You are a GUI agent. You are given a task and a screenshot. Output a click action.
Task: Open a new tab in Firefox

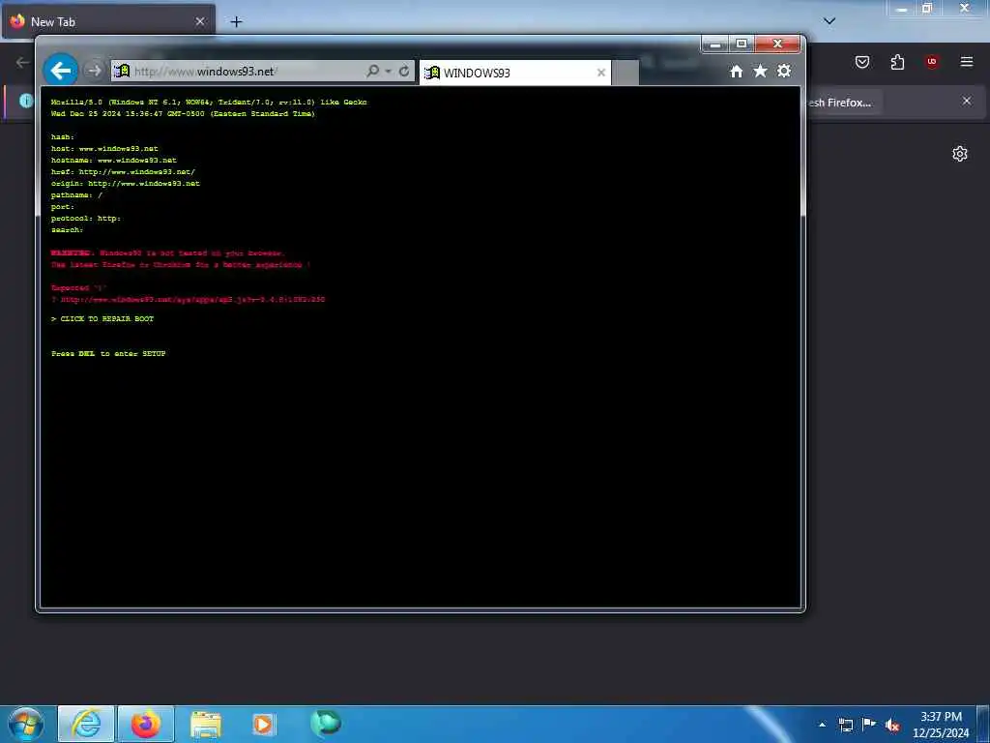point(236,22)
